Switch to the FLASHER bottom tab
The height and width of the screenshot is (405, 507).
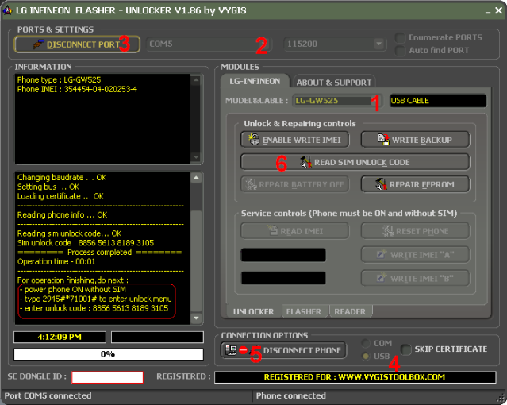pos(304,311)
